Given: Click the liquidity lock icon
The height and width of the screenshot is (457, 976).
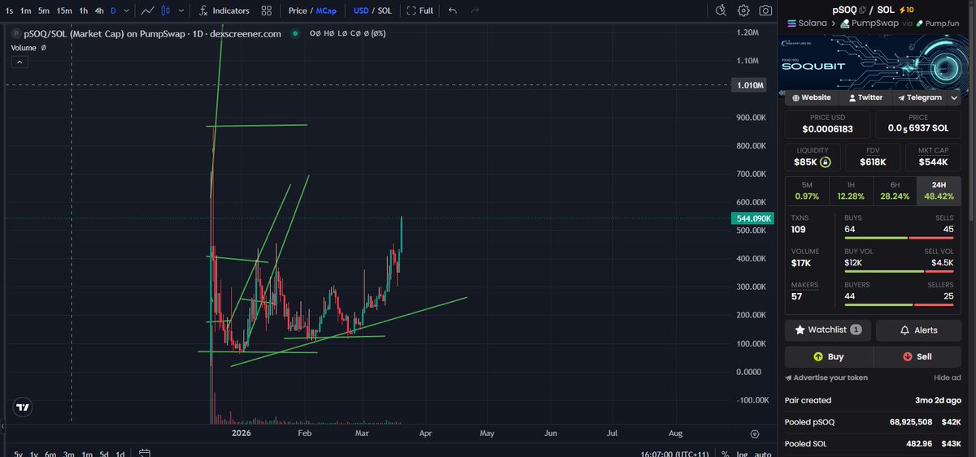Looking at the screenshot, I should point(825,162).
